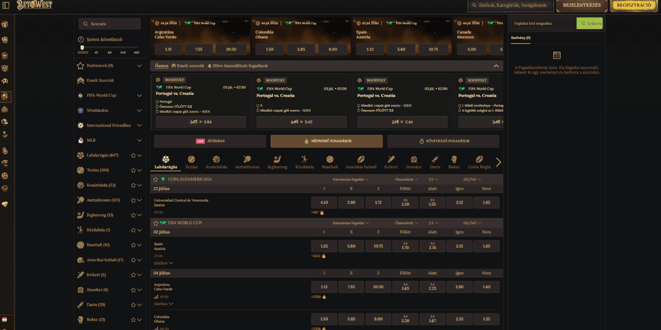
Task: Toggle the sidebar menu icon beside BetWest logo
Action: (x=6, y=5)
